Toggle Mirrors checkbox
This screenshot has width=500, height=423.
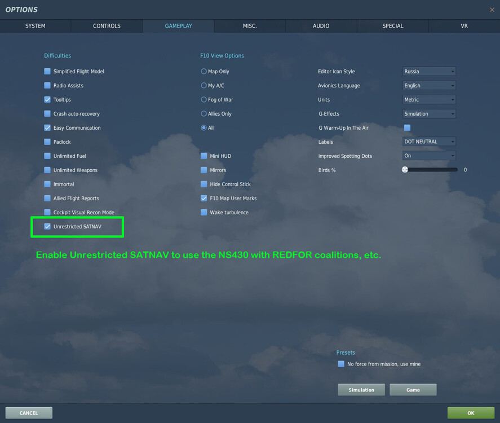tap(203, 170)
